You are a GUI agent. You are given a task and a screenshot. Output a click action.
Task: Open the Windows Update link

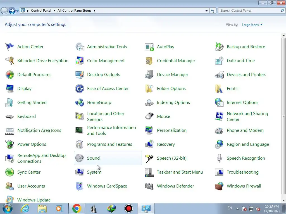click(34, 200)
